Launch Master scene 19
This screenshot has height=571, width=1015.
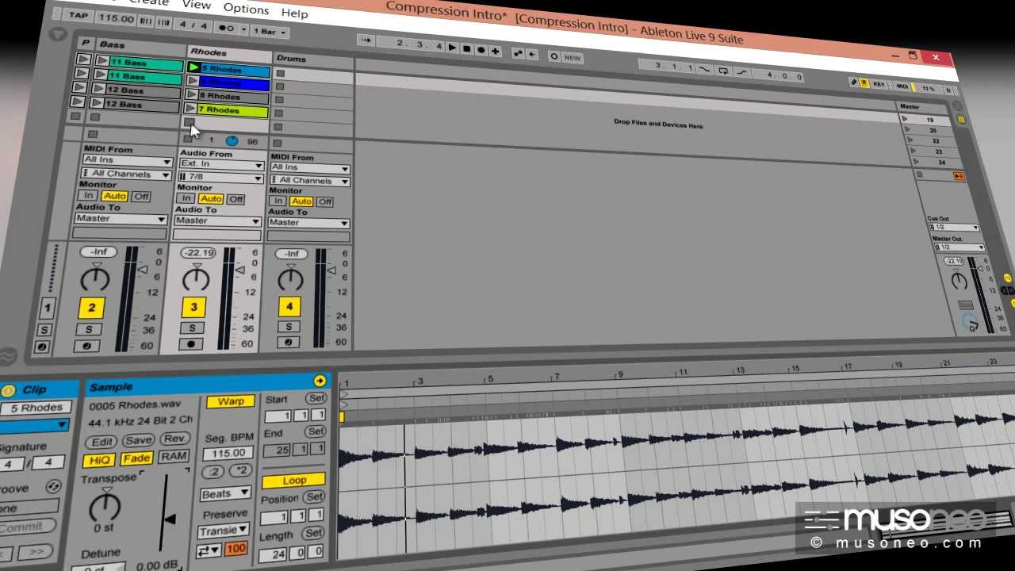pyautogui.click(x=905, y=119)
